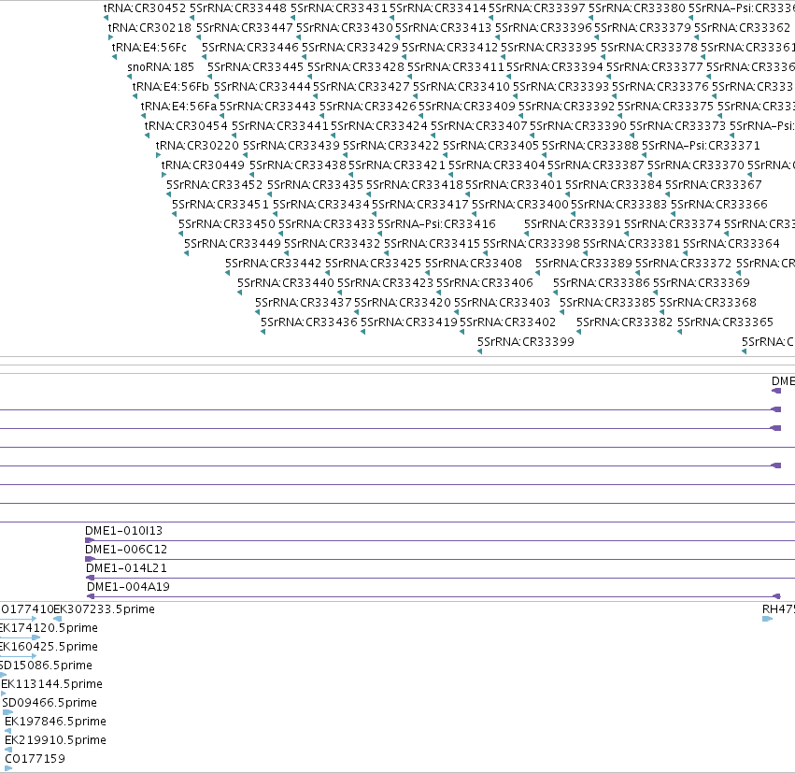Select the 5SrRNA:CR33443 label
Image resolution: width=795 pixels, height=773 pixels.
tap(268, 107)
